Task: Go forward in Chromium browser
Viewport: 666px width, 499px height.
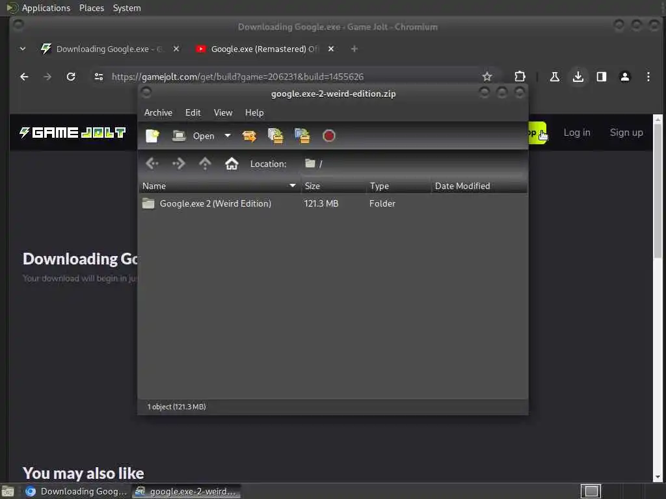Action: [x=47, y=77]
